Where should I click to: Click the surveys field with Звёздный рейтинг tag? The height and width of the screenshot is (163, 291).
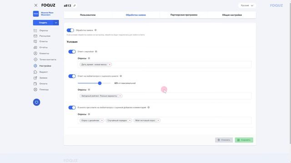pos(165,96)
